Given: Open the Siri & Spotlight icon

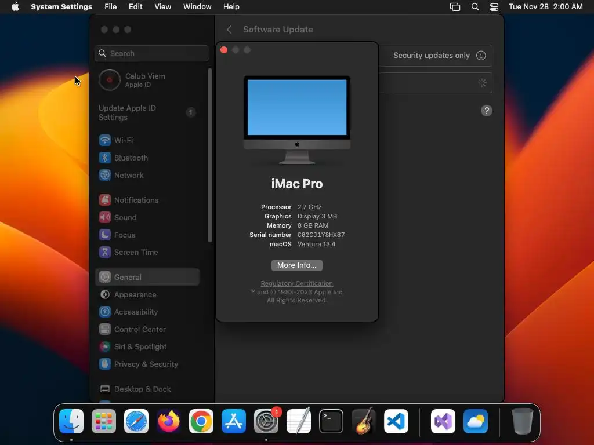Looking at the screenshot, I should 105,347.
